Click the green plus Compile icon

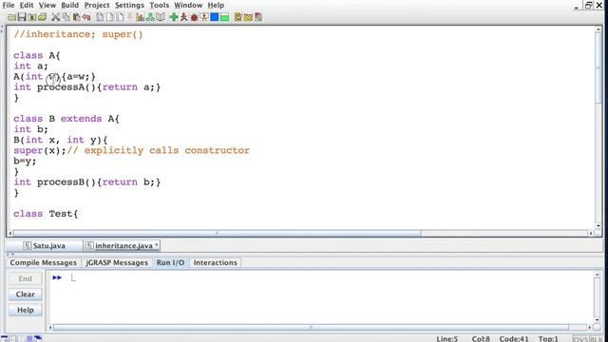(x=174, y=17)
